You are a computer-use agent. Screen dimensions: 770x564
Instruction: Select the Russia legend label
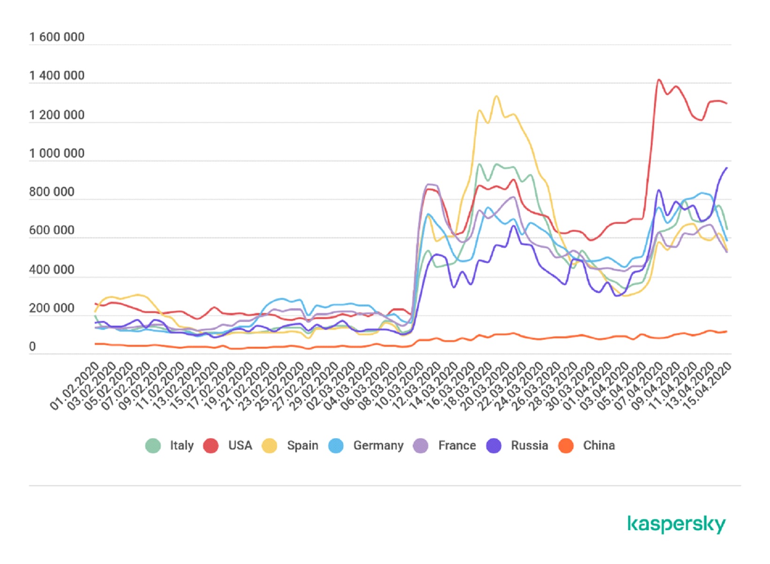(529, 445)
